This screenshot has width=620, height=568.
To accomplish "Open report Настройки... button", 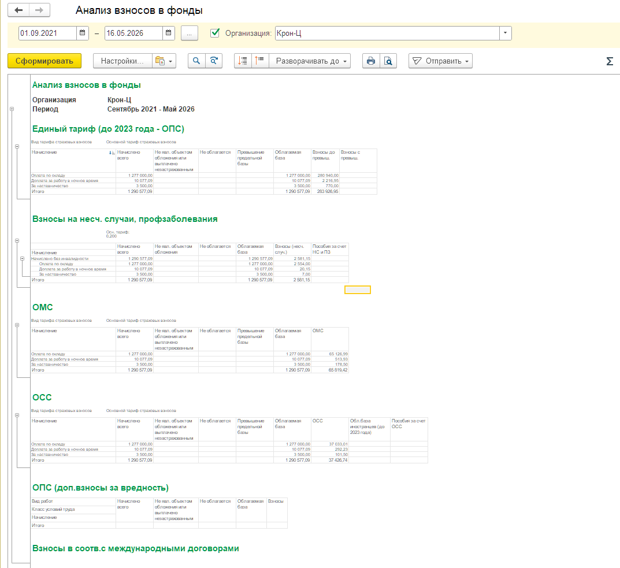I will (x=122, y=61).
